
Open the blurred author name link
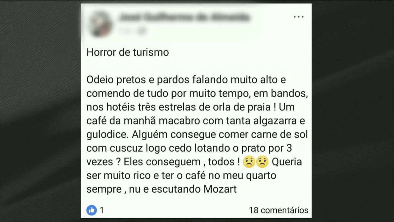click(x=184, y=18)
